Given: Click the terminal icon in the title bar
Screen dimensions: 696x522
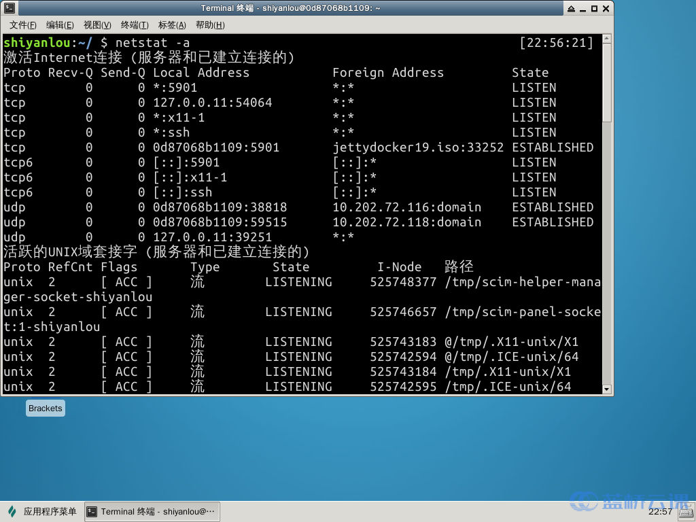Looking at the screenshot, I should click(8, 8).
